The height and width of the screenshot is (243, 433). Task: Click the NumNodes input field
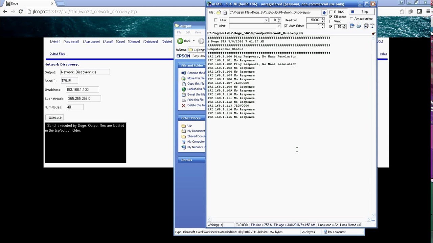tap(75, 107)
